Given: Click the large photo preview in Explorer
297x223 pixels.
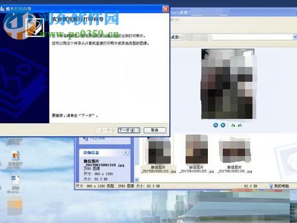Looking at the screenshot, I should pos(228,84).
